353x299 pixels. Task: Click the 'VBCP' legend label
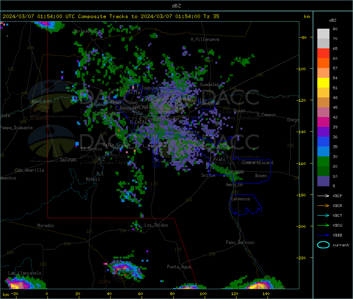click(x=337, y=196)
